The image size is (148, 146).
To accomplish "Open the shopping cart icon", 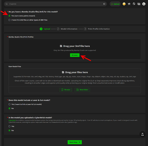I will 129,4.
